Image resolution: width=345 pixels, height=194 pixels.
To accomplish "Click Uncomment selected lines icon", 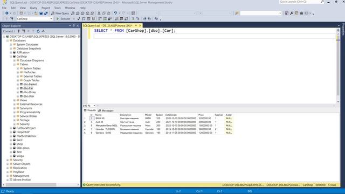I will tap(138, 19).
